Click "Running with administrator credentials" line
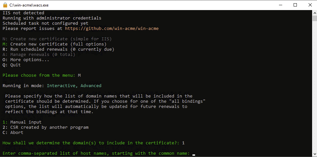The height and width of the screenshot is (157, 317). pyautogui.click(x=52, y=18)
